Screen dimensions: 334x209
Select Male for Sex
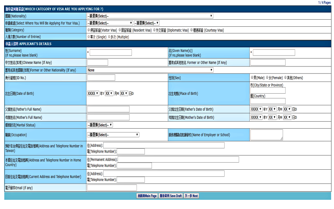(252, 77)
